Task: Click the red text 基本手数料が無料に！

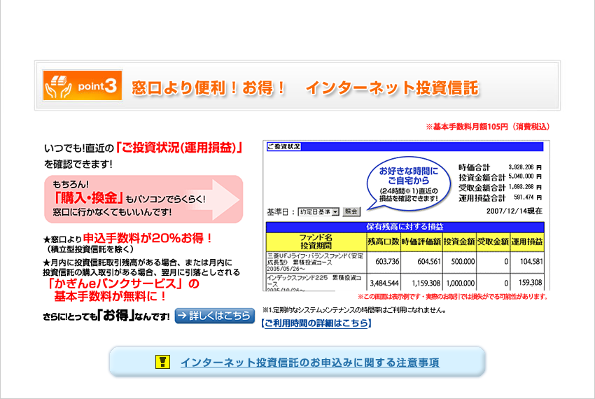Action: click(x=110, y=297)
